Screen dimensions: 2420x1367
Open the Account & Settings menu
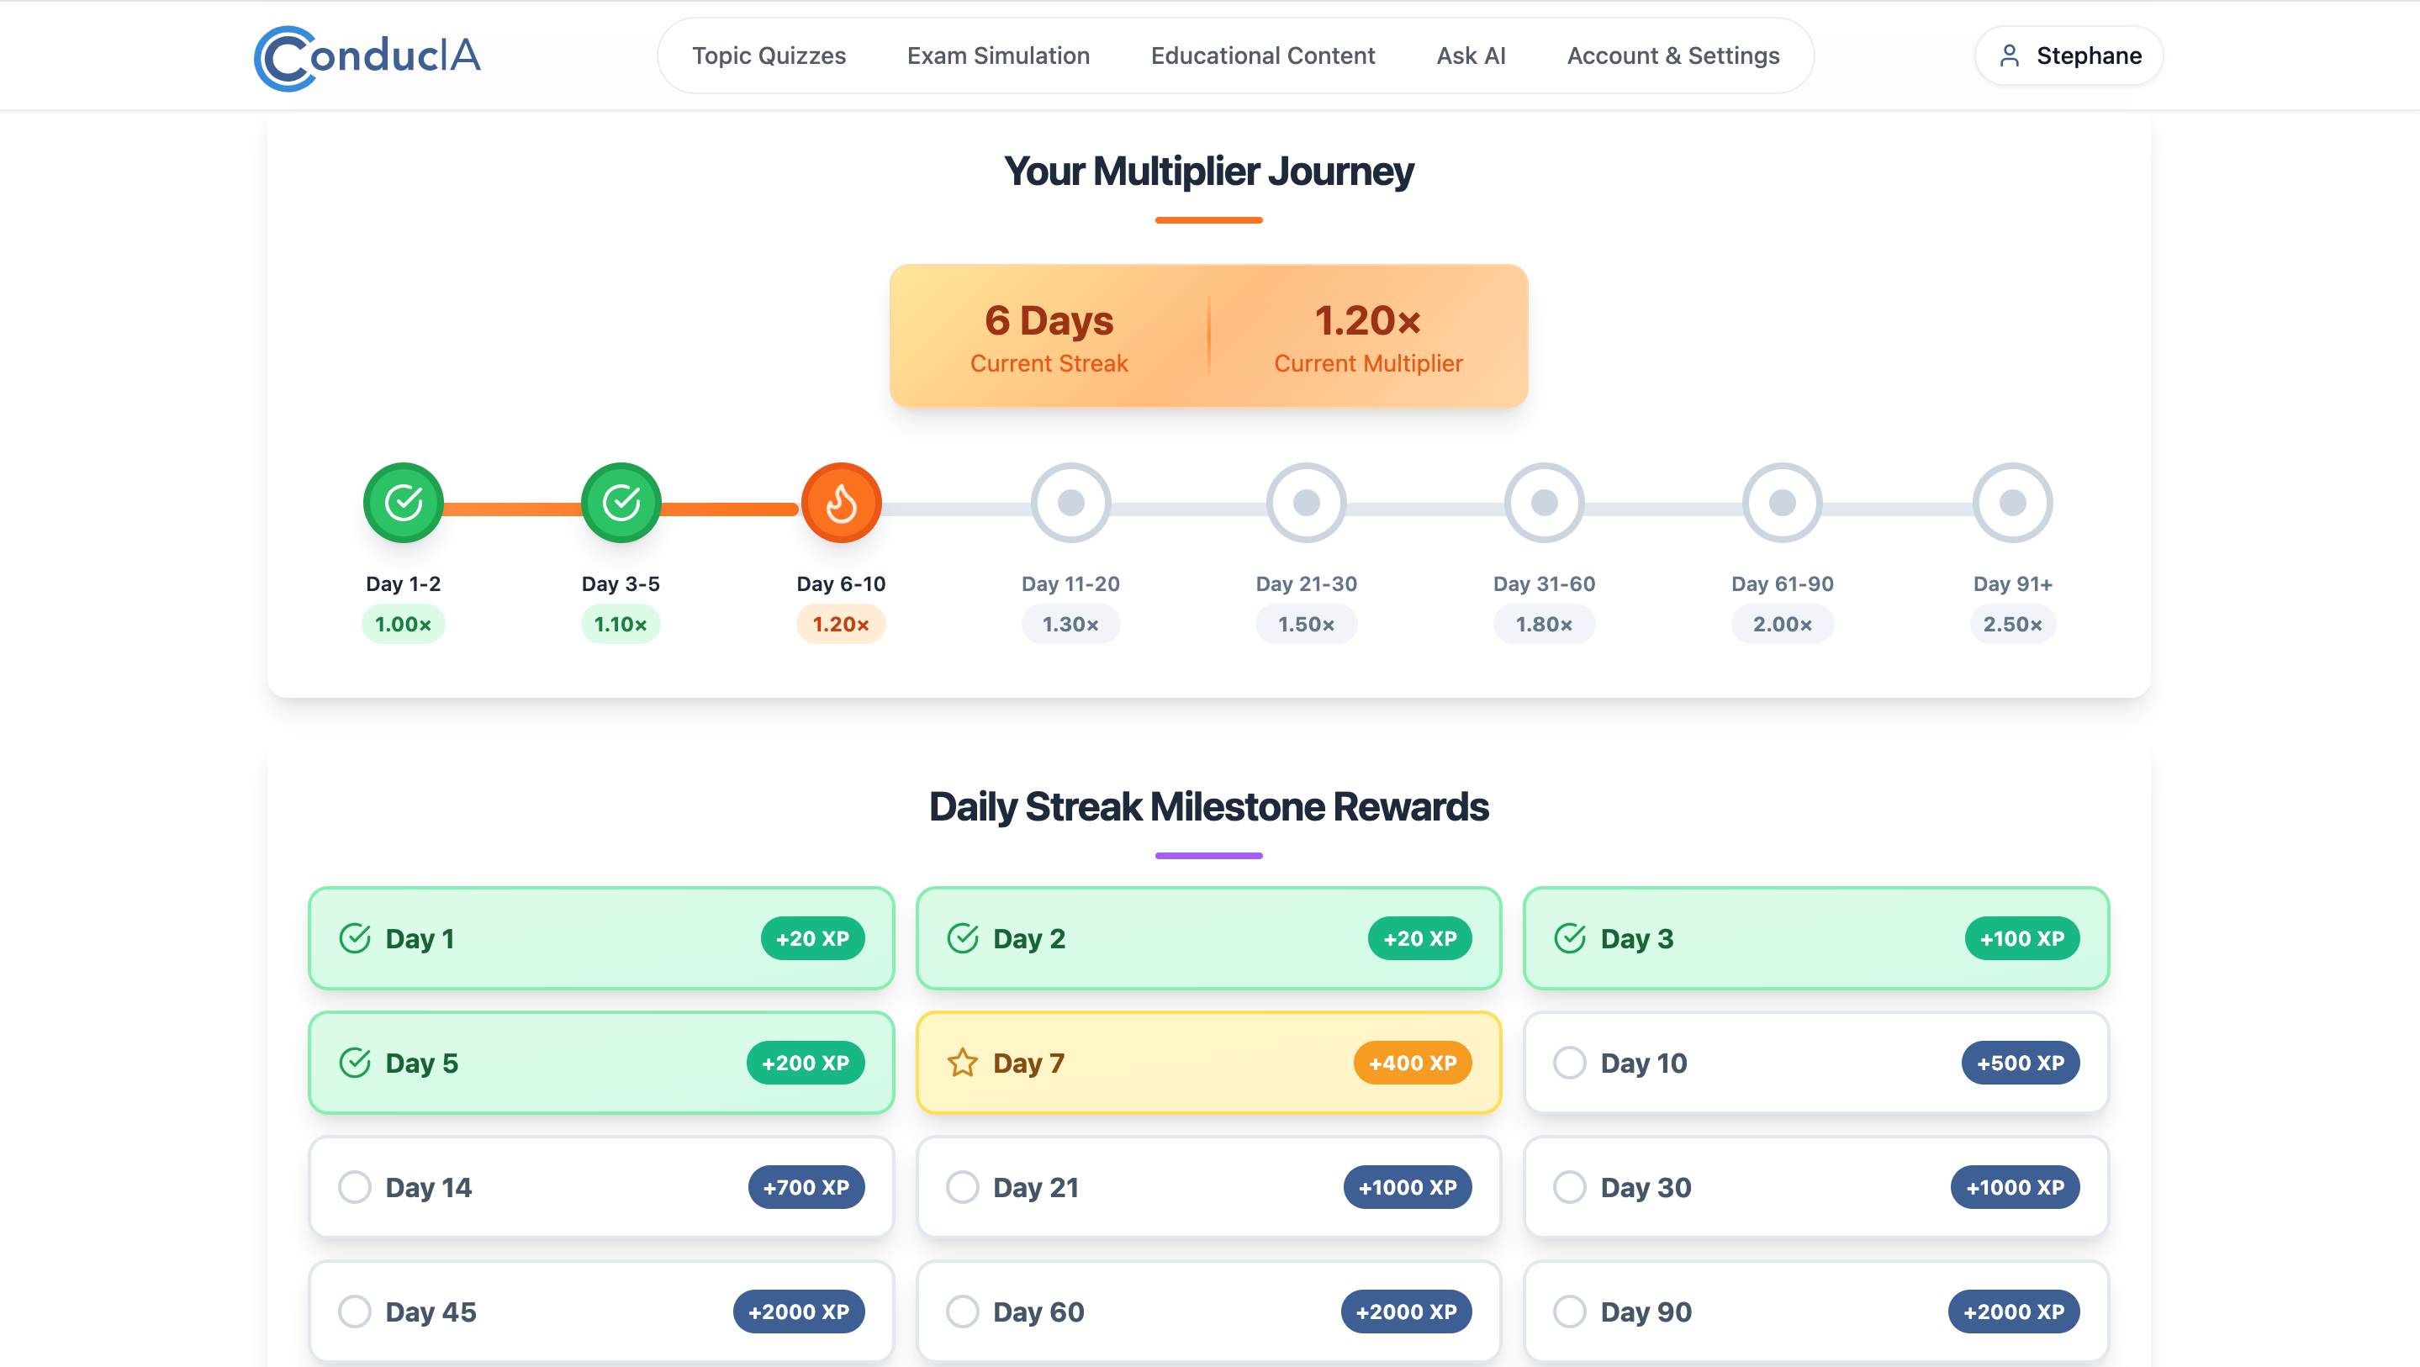[x=1672, y=55]
